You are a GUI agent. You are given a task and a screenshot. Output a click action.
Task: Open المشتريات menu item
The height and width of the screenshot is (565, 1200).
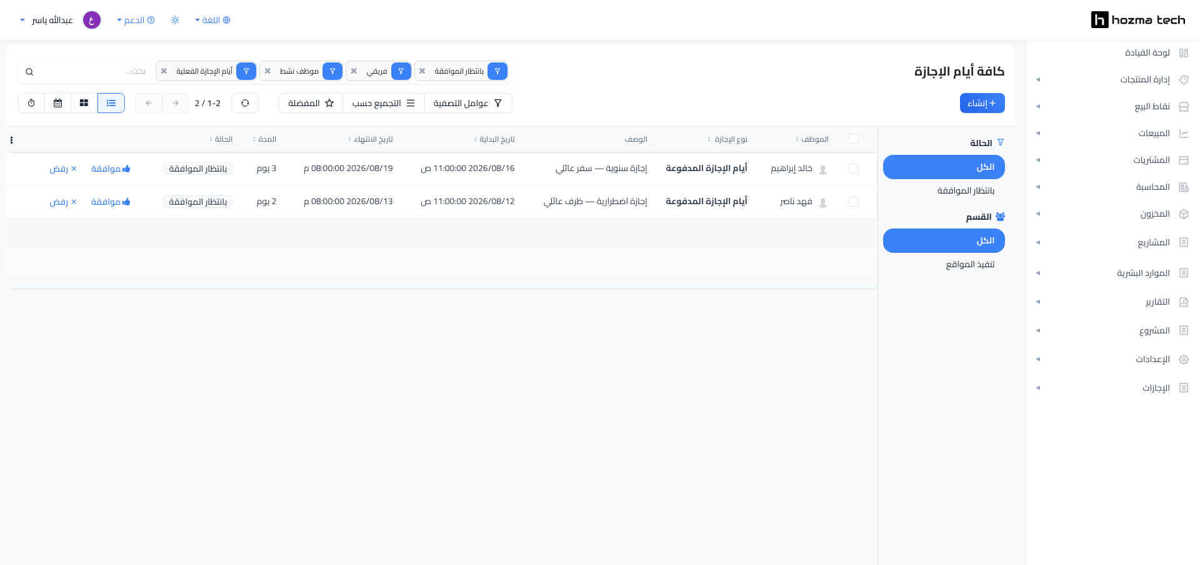click(x=1151, y=160)
